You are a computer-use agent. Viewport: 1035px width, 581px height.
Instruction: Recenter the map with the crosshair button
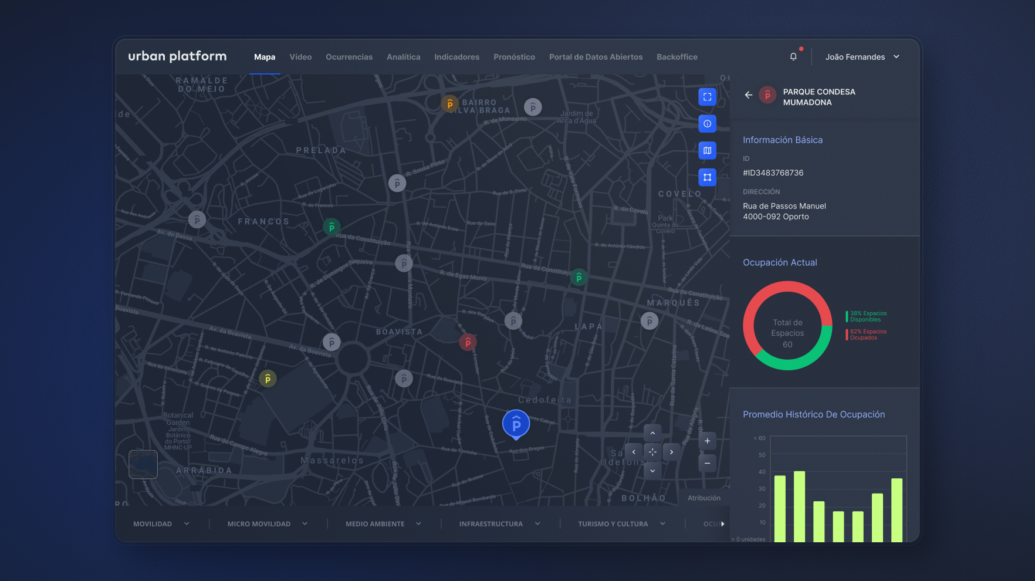click(x=652, y=452)
